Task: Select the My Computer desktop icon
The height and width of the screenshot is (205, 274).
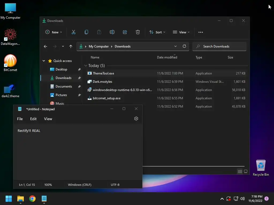Action: click(x=10, y=11)
